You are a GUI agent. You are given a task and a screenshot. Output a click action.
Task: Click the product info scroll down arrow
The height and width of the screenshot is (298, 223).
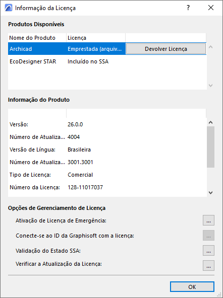point(210,193)
